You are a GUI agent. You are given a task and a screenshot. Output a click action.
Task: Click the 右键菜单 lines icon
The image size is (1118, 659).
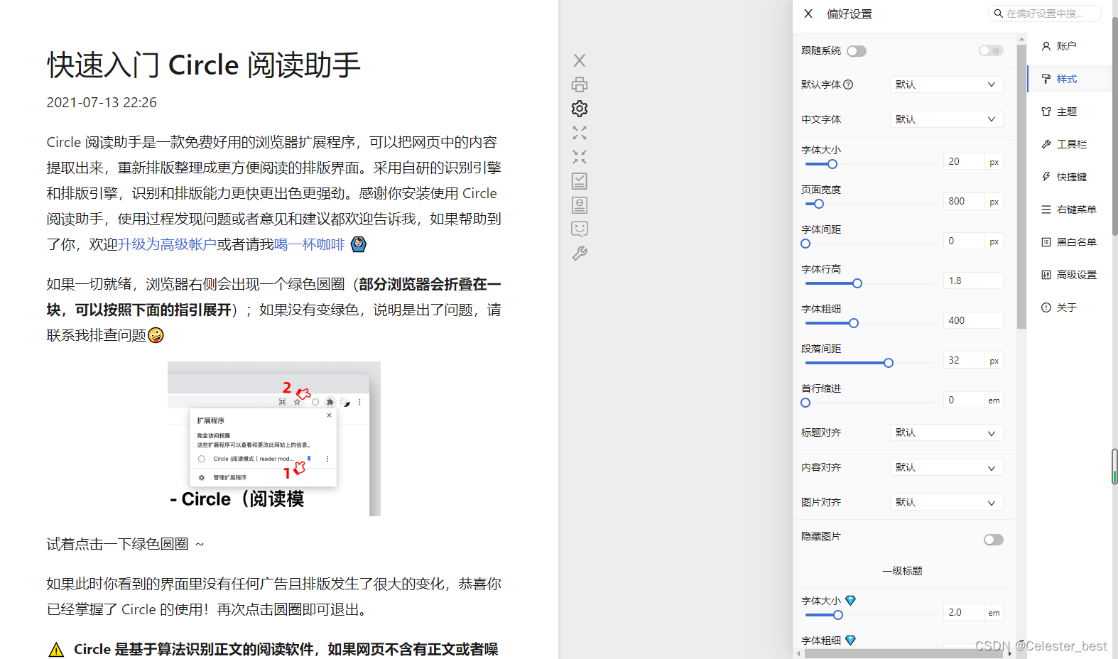[1046, 209]
